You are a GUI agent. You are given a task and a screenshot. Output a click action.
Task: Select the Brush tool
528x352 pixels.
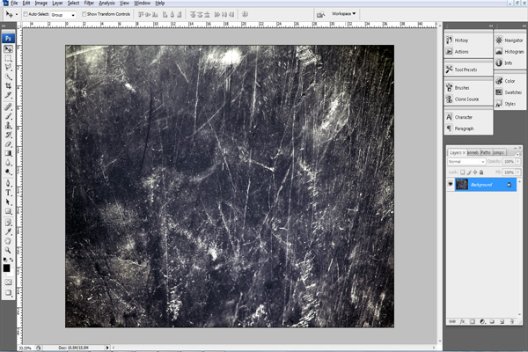[8, 116]
